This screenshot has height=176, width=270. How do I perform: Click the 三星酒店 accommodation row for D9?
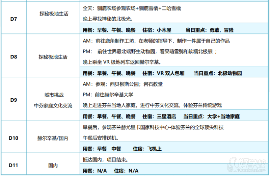(x=161, y=116)
